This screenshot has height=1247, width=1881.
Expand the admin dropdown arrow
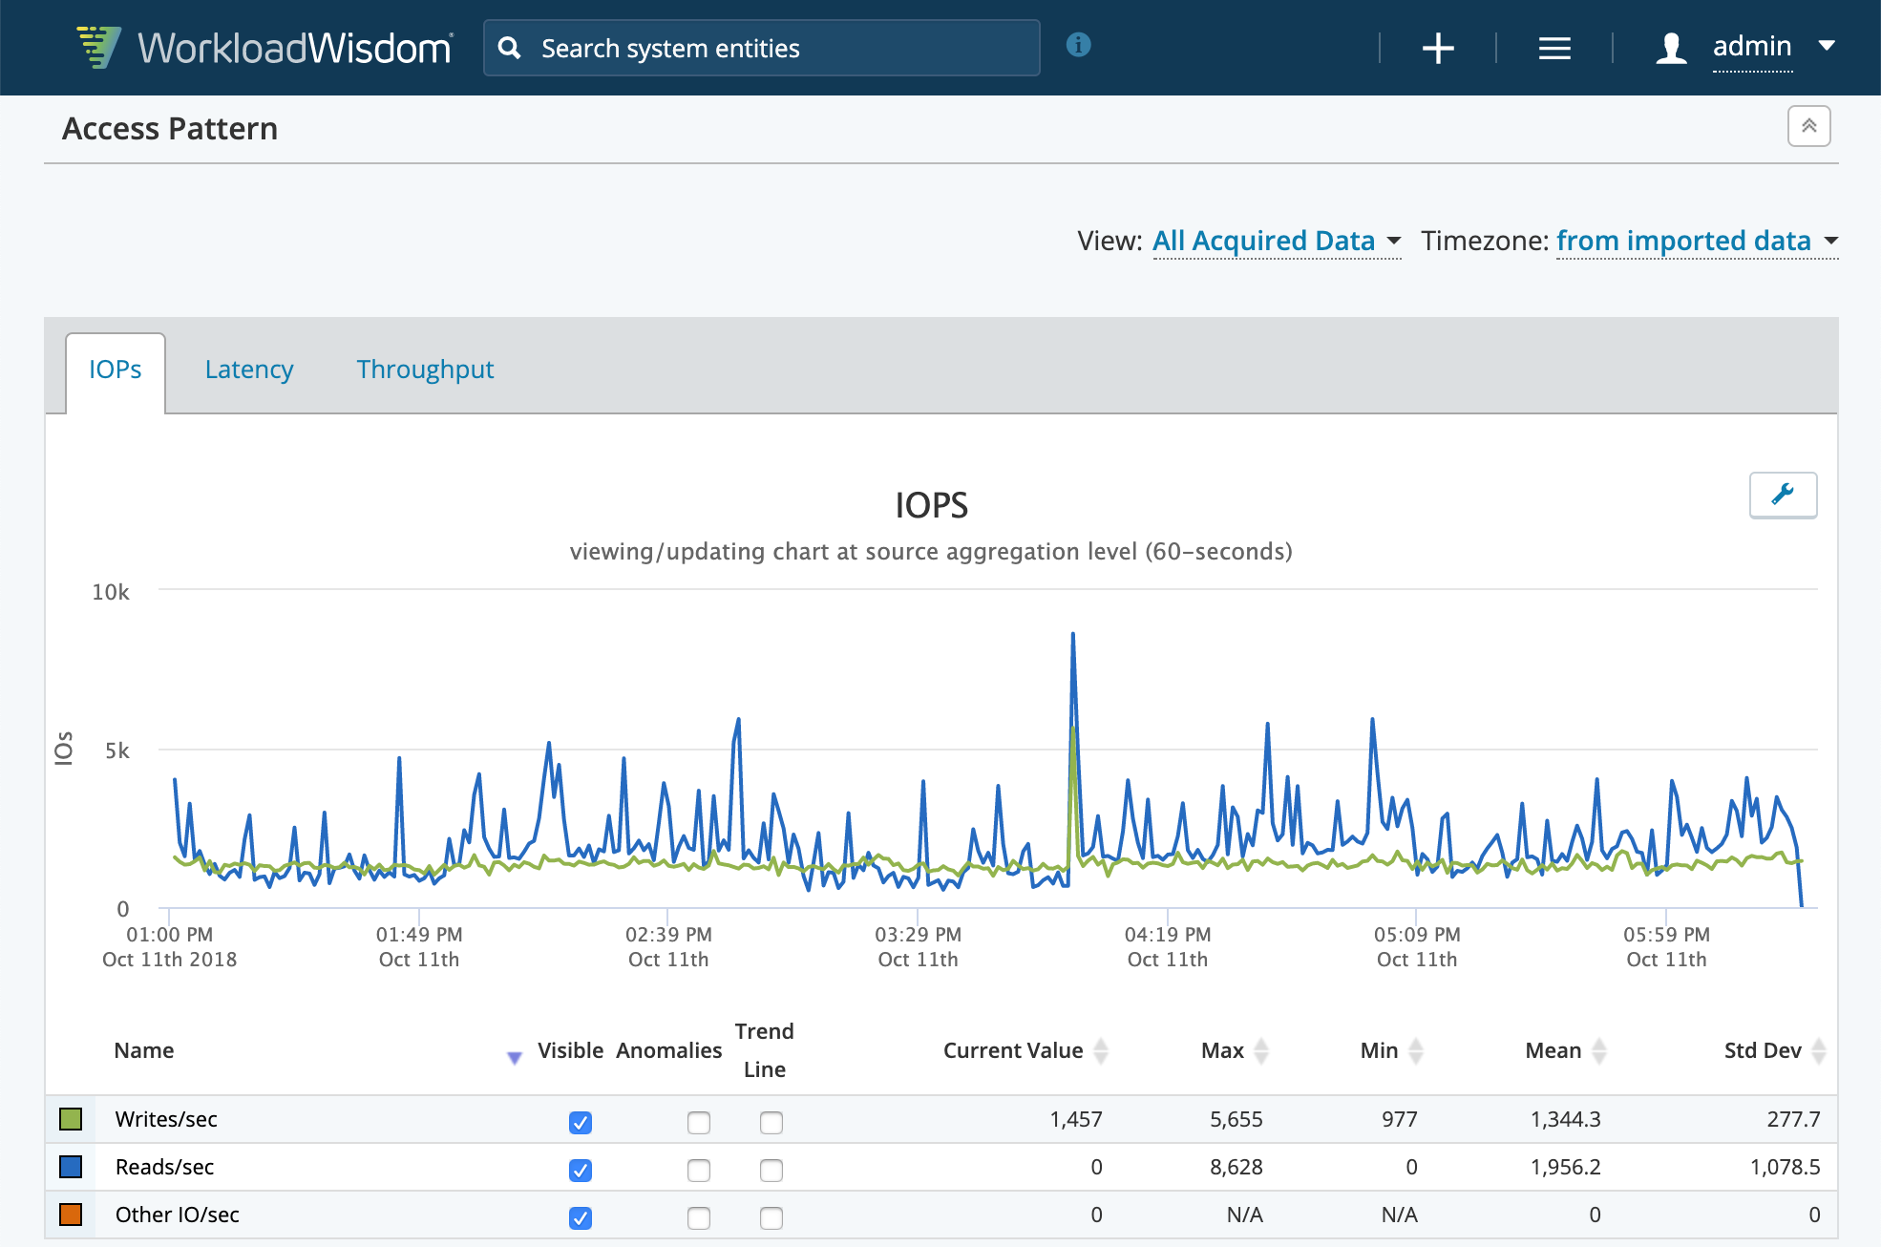click(1827, 45)
